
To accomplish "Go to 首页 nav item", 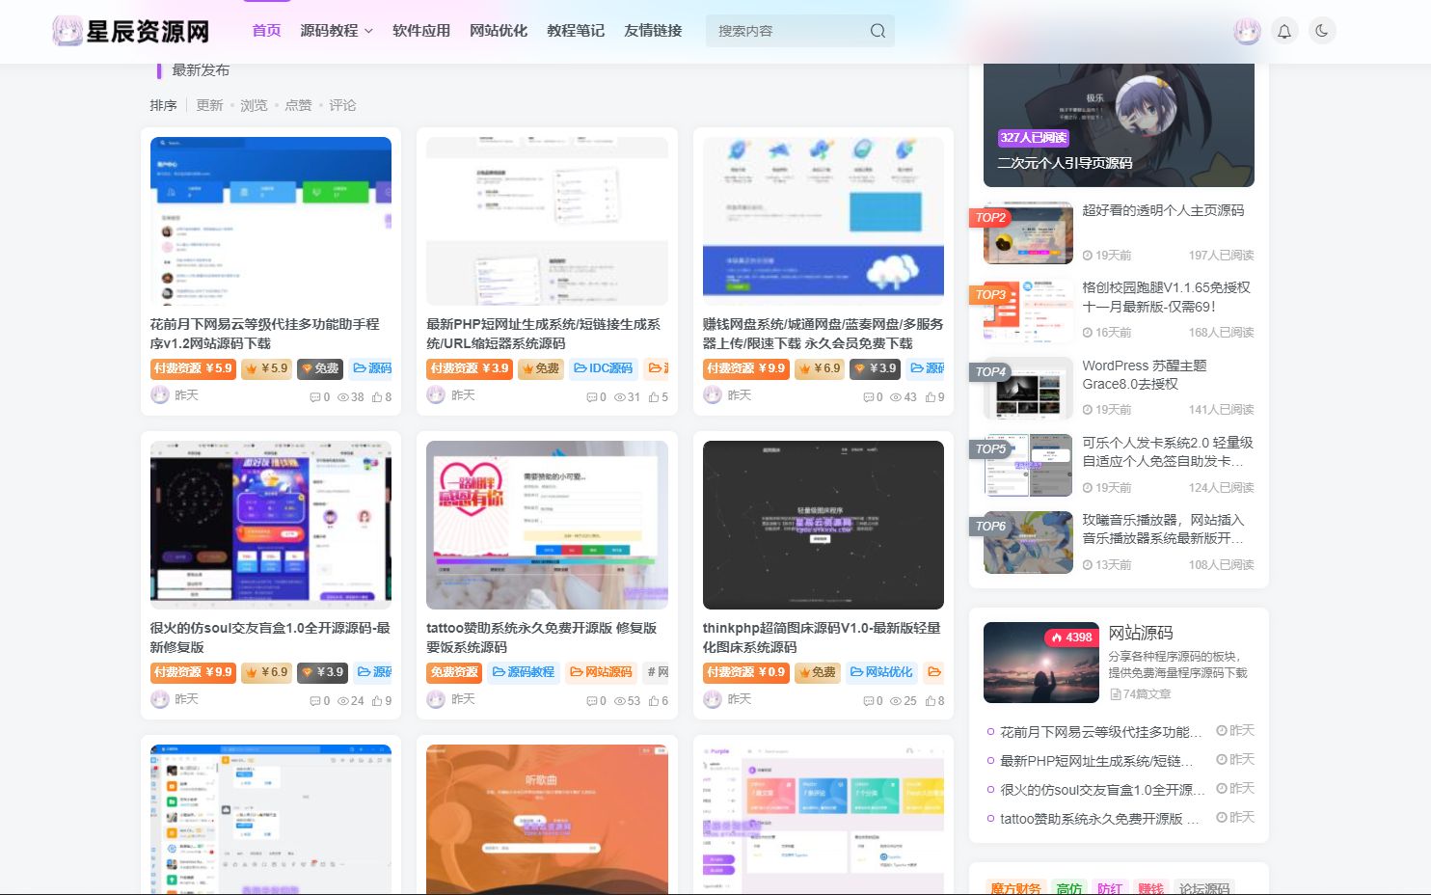I will pos(266,31).
